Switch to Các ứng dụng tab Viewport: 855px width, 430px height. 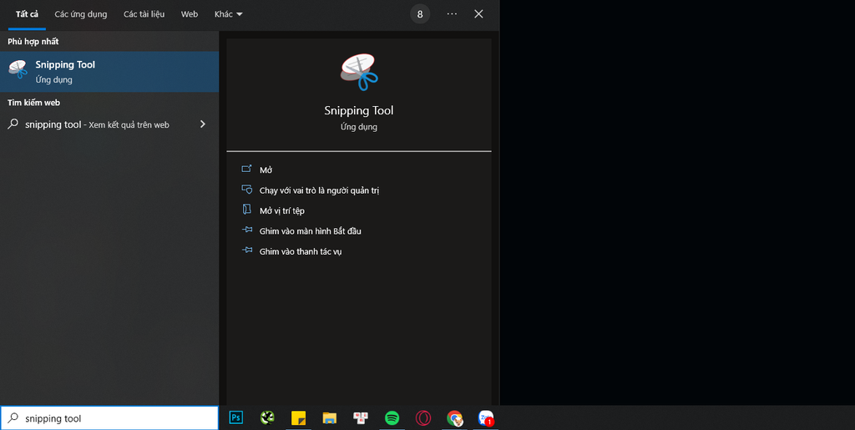pos(81,14)
